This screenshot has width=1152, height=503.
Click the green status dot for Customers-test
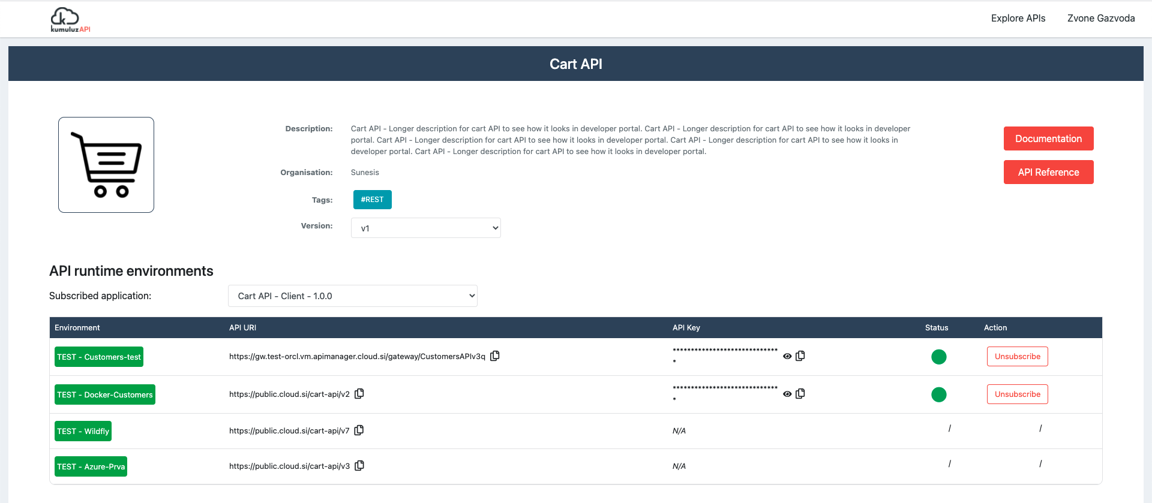[x=938, y=357]
